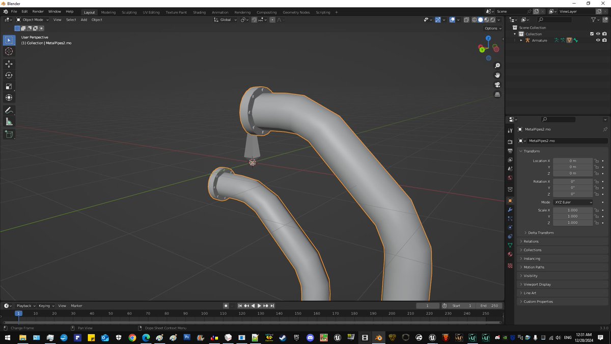Switch perspective/orthographic grid icon

point(497,94)
